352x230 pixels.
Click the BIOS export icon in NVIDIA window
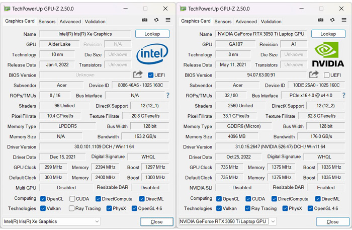click(314, 74)
